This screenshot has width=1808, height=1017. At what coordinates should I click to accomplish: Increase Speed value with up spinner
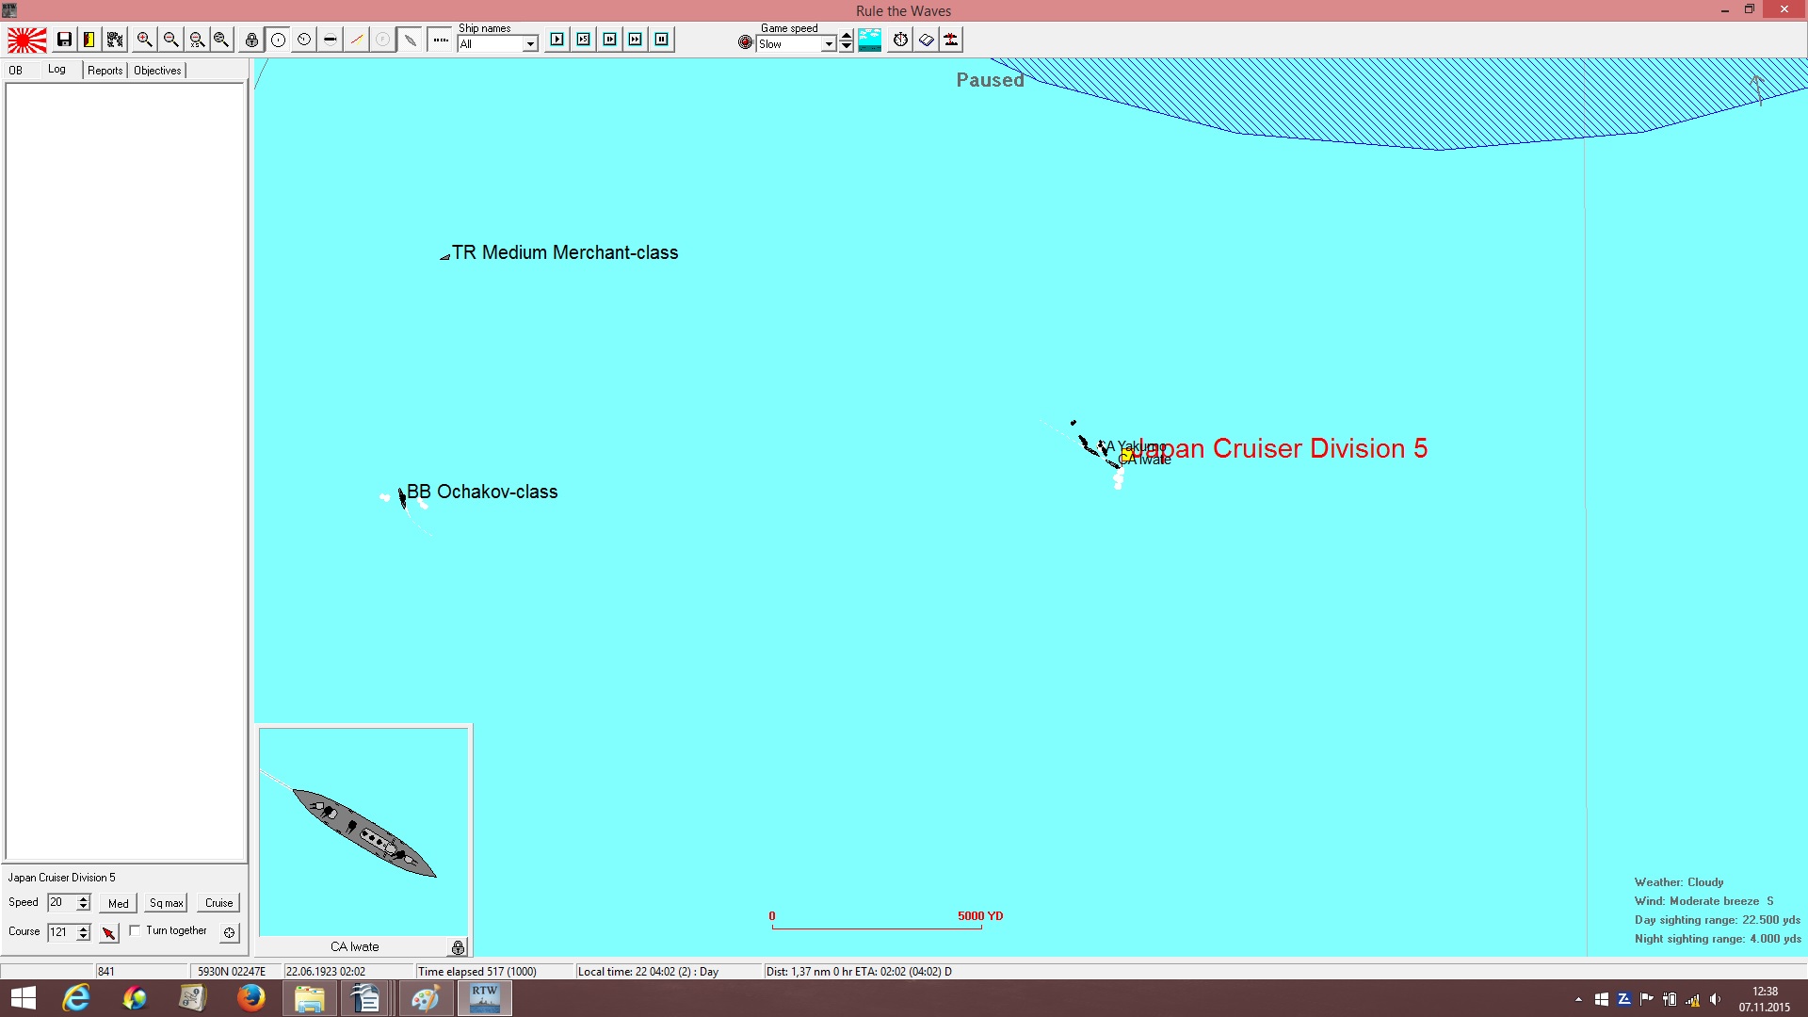coord(84,898)
